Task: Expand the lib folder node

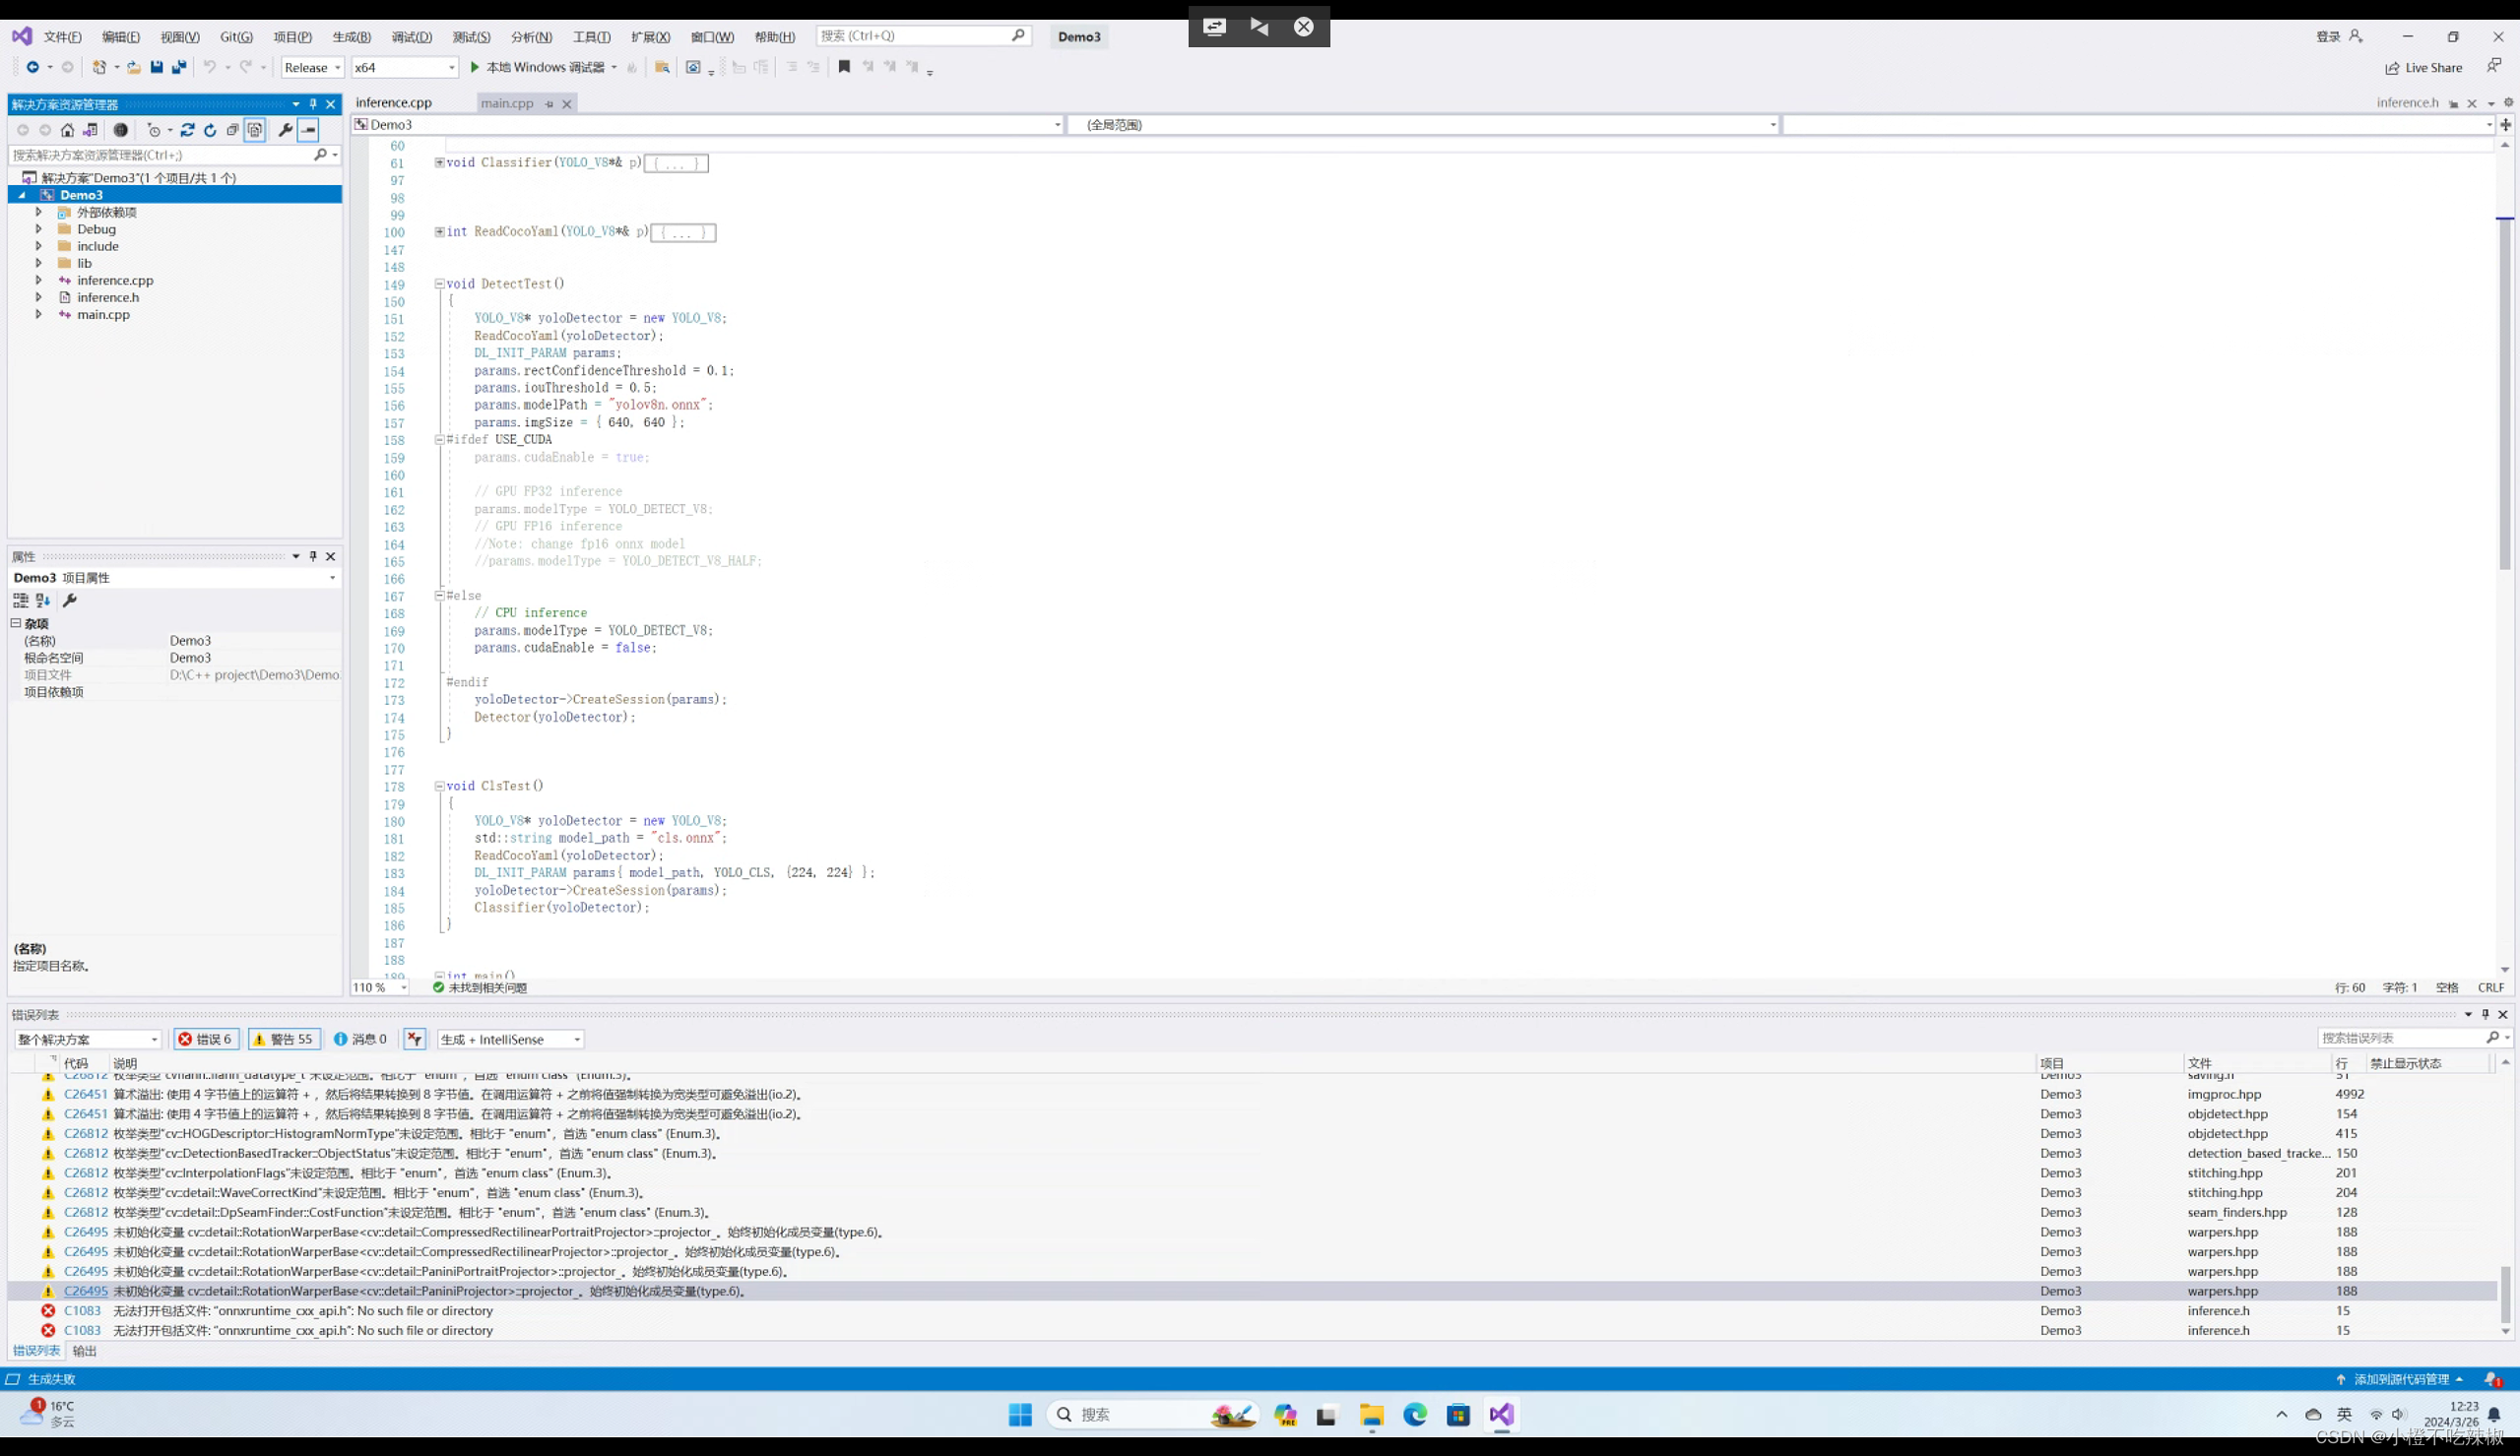Action: click(x=39, y=263)
